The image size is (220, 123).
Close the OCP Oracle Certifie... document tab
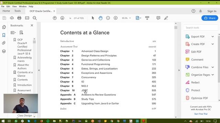[x=54, y=11]
